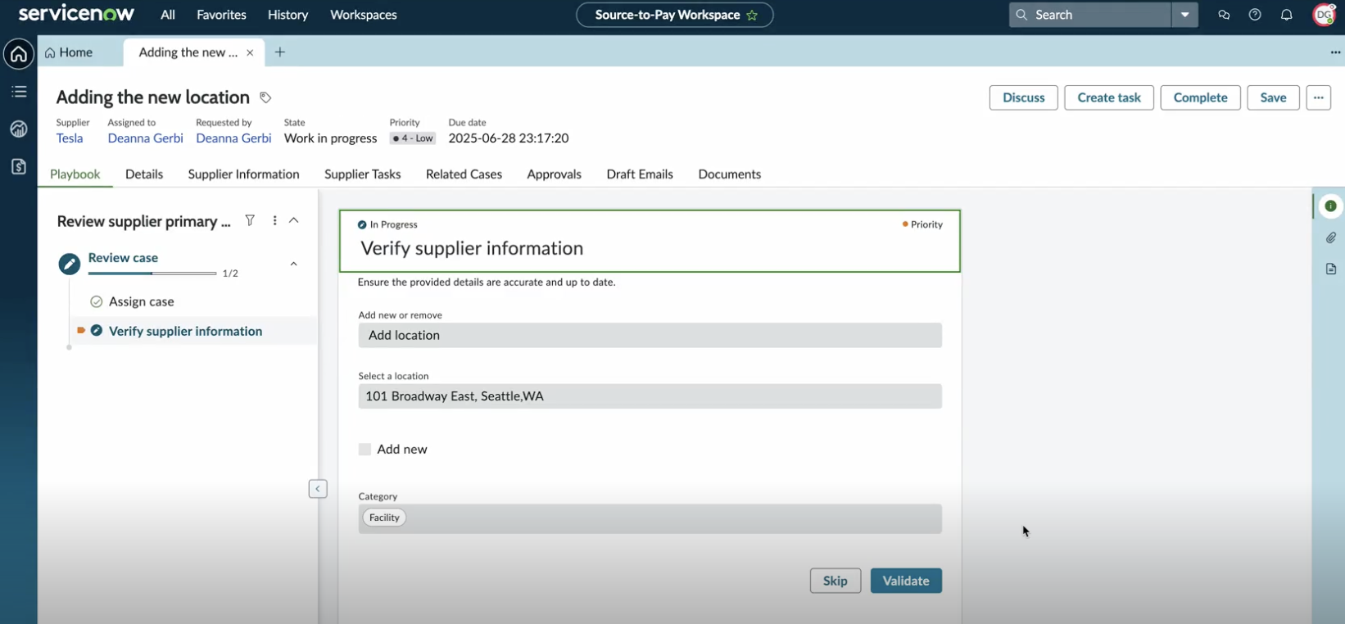
Task: Click the tag icon beside record title
Action: [265, 97]
